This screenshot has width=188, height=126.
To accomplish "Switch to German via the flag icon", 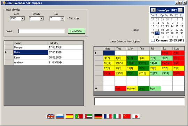I will pyautogui.click(x=98, y=116).
